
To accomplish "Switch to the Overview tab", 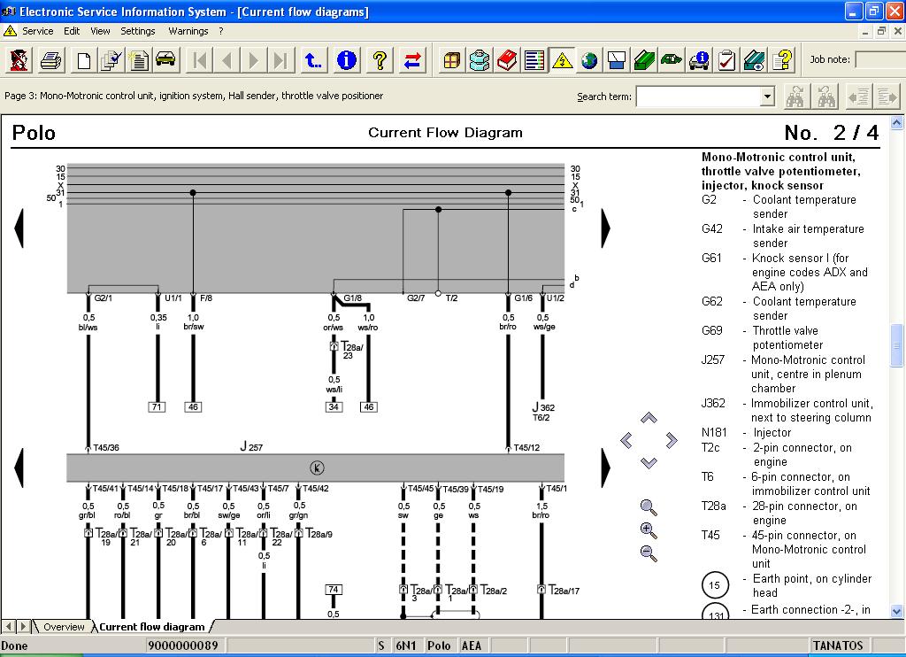I will click(64, 627).
